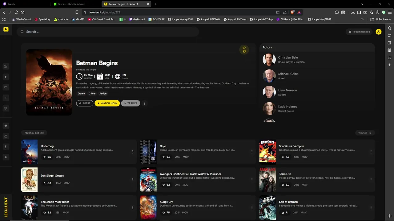Open Leo AI sparkle icon in toolbar
Screen dimensions: 394x221
point(372,12)
